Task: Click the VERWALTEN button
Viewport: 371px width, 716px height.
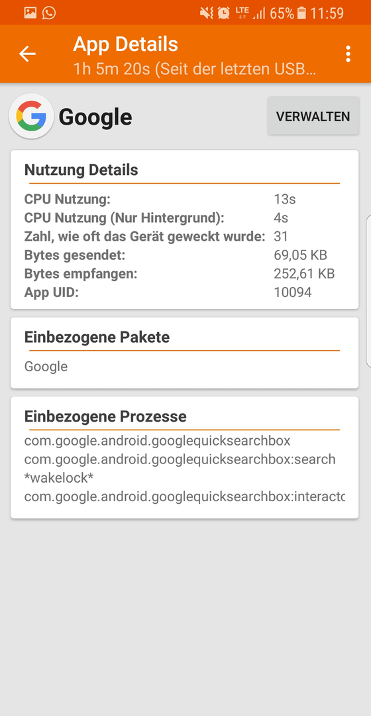Action: [313, 116]
